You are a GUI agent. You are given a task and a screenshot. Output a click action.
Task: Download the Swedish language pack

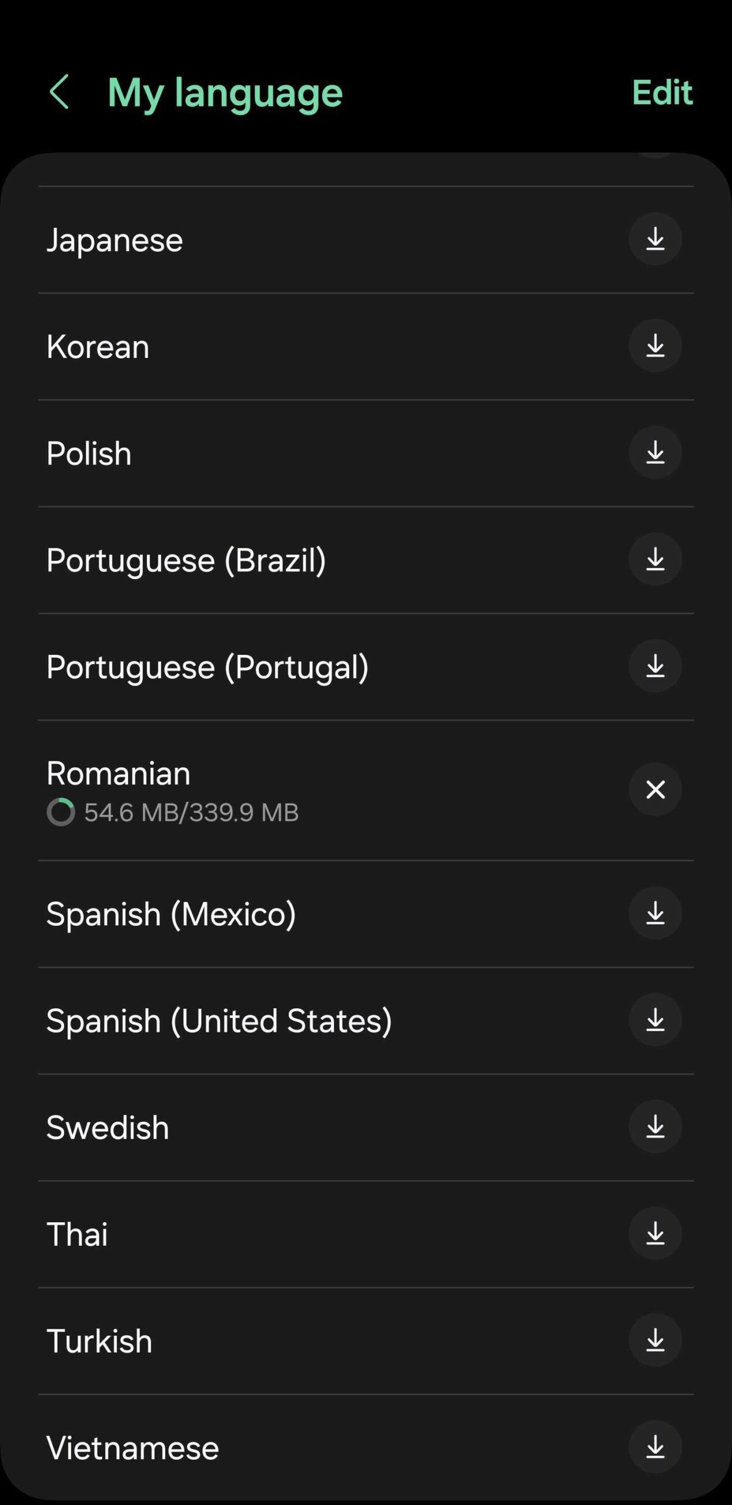pyautogui.click(x=655, y=1126)
